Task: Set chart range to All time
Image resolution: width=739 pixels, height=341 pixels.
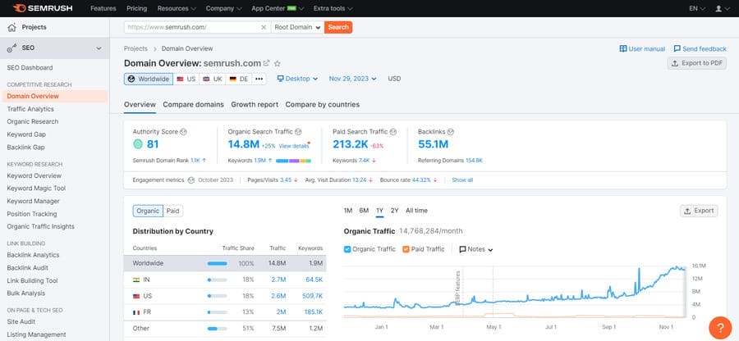Action: [x=416, y=211]
